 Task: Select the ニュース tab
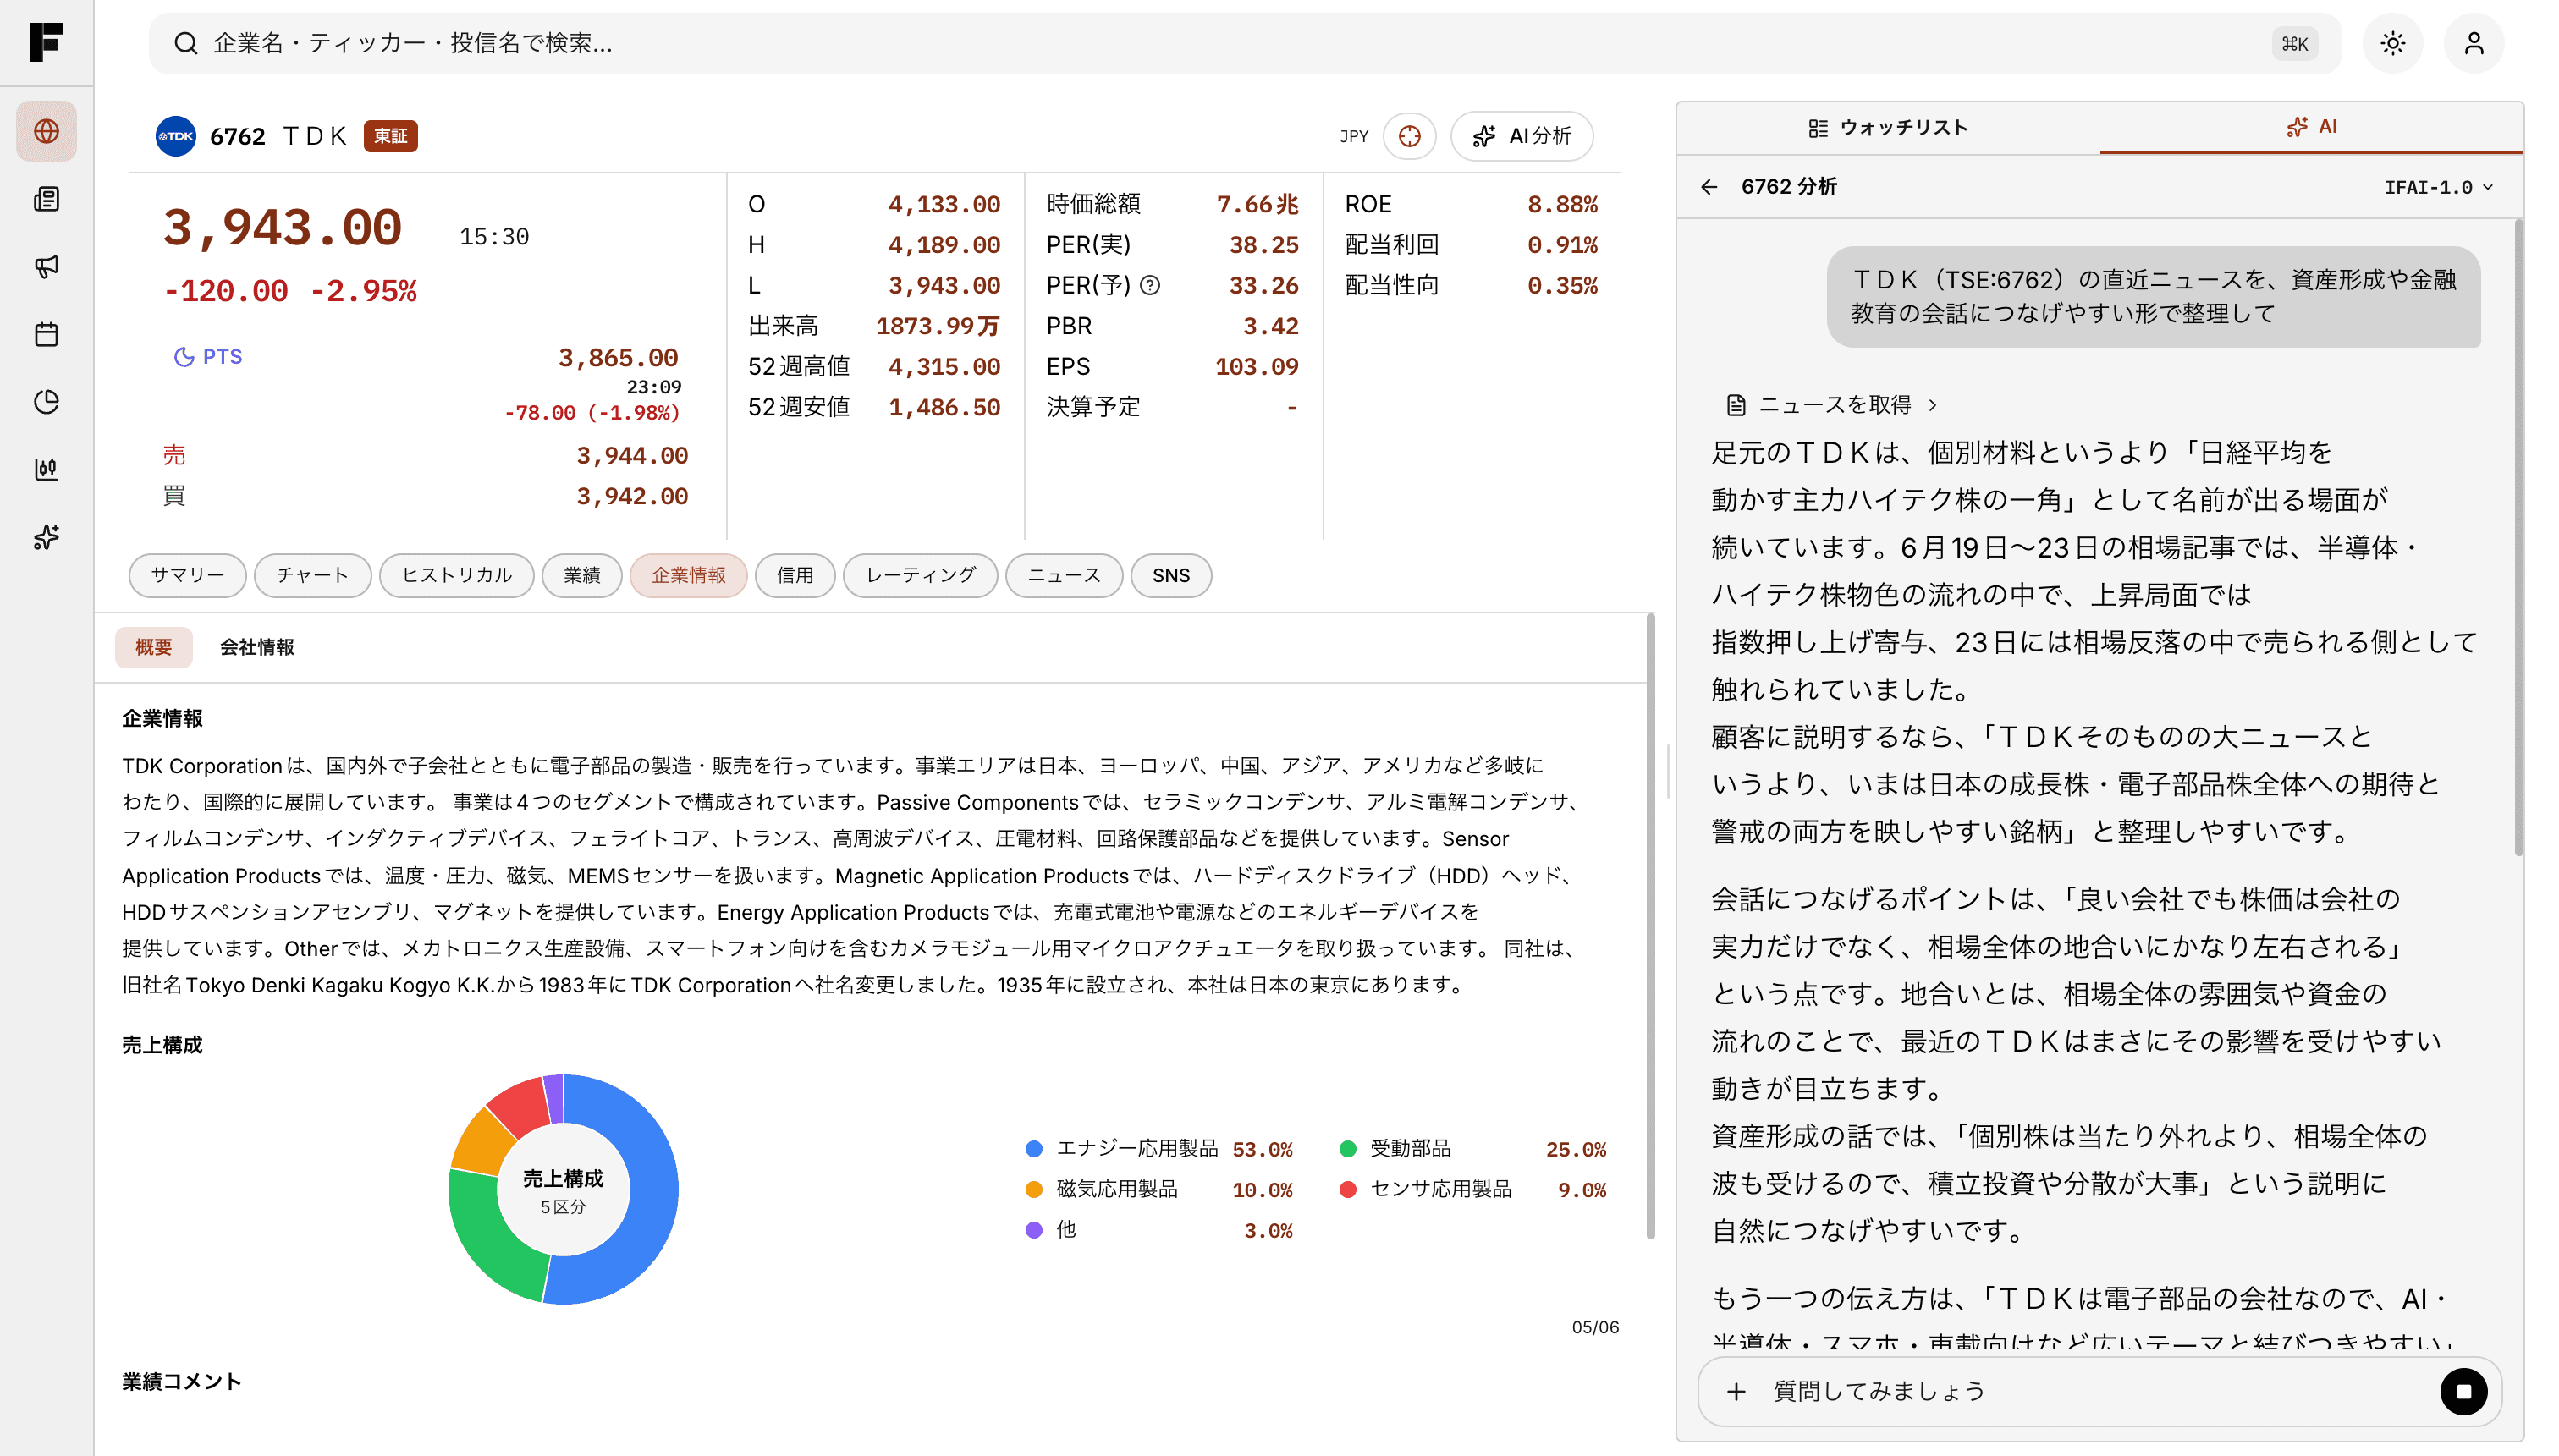[x=1064, y=575]
